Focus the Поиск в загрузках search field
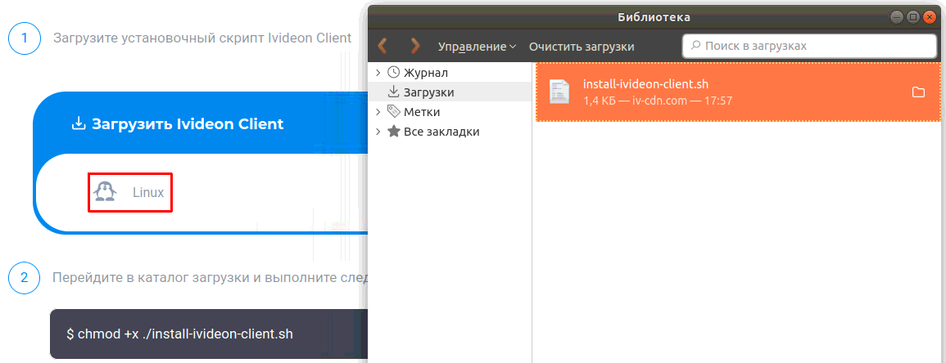This screenshot has width=946, height=363. pyautogui.click(x=811, y=46)
